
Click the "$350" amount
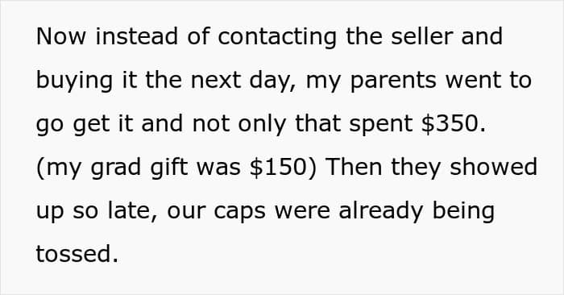pos(450,123)
